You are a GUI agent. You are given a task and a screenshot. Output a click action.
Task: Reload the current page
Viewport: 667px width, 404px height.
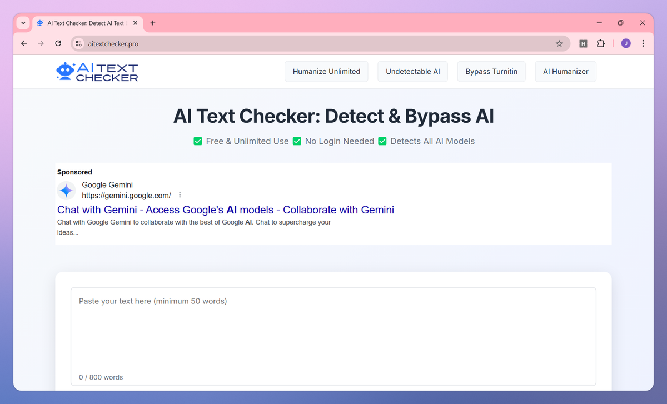pos(58,43)
